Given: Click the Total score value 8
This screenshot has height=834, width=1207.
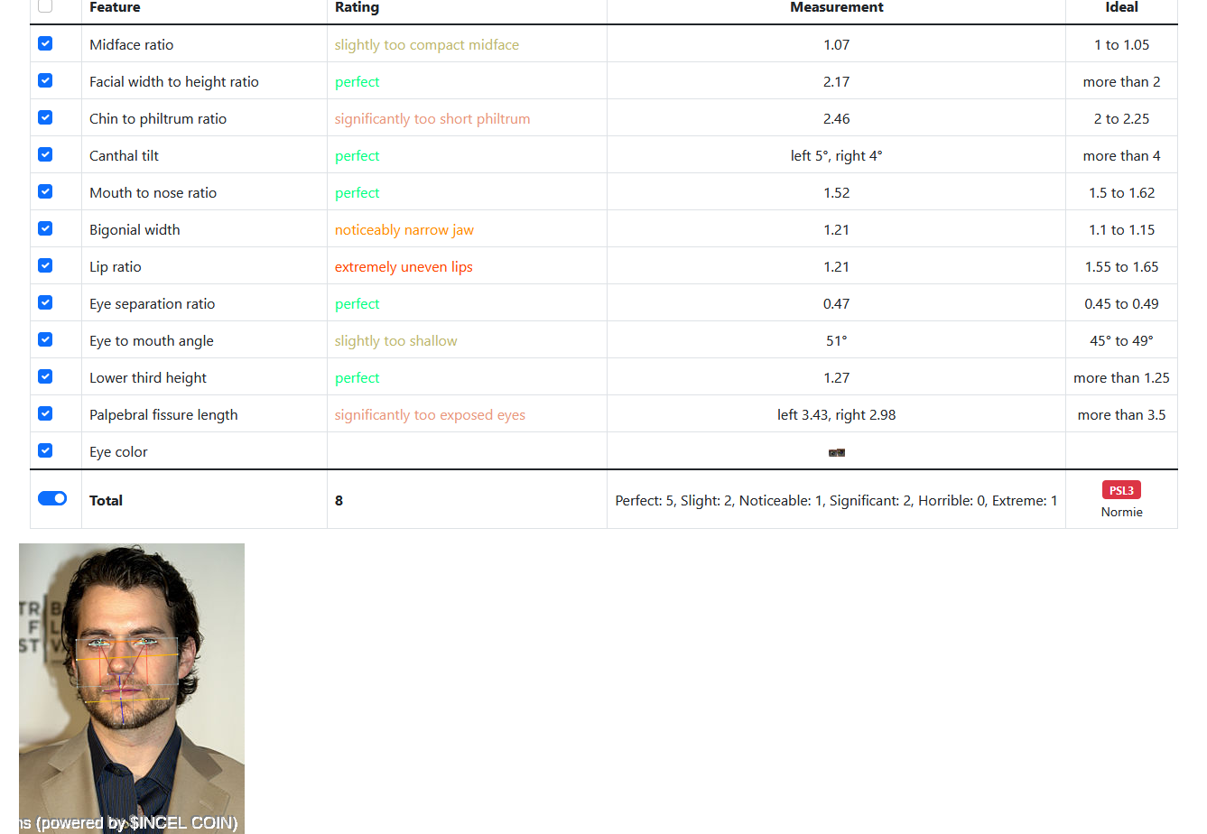Looking at the screenshot, I should tap(339, 500).
